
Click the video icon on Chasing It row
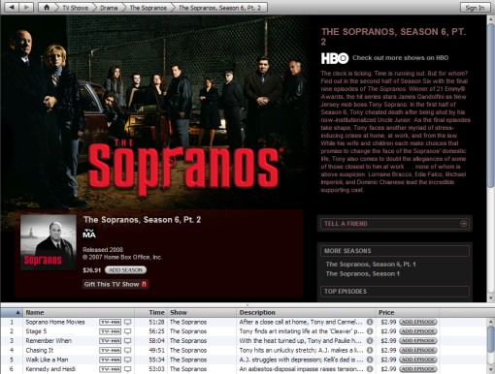tap(128, 350)
